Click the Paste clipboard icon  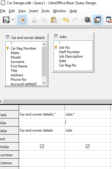coord(54,20)
